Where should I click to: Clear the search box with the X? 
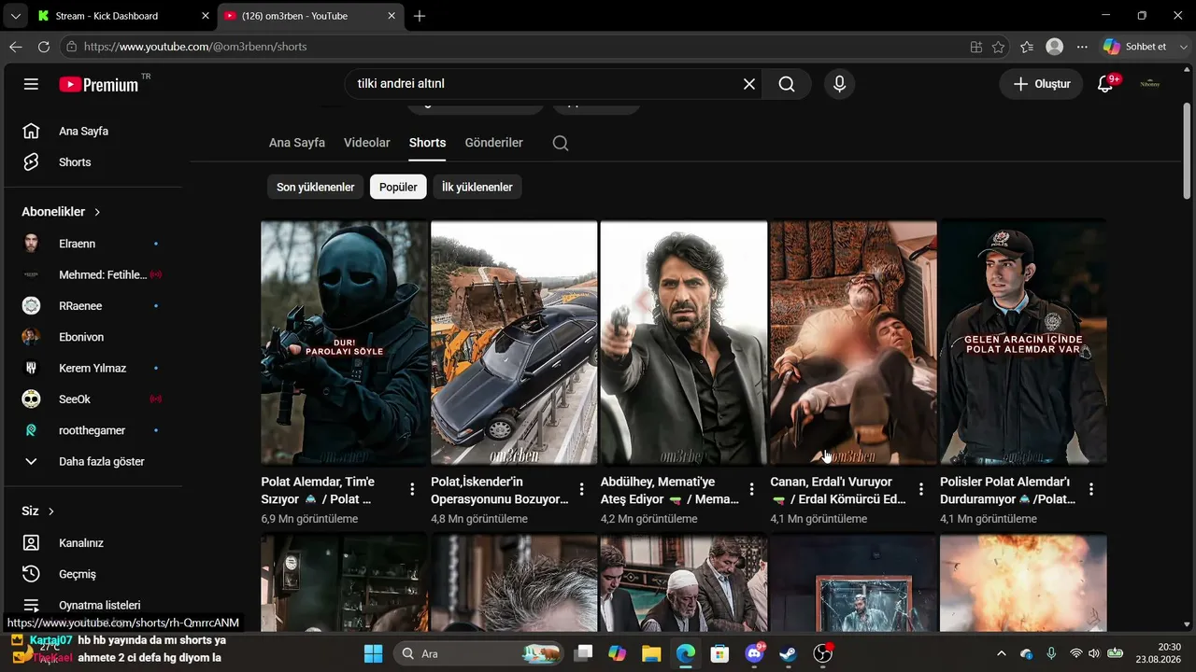click(x=749, y=84)
